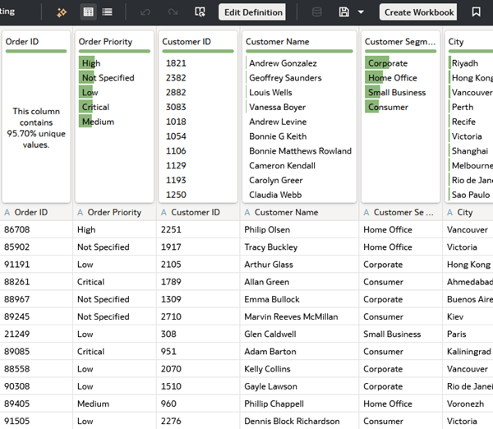Select 1821 in Customer ID tile
This screenshot has height=429, width=493.
tap(176, 63)
